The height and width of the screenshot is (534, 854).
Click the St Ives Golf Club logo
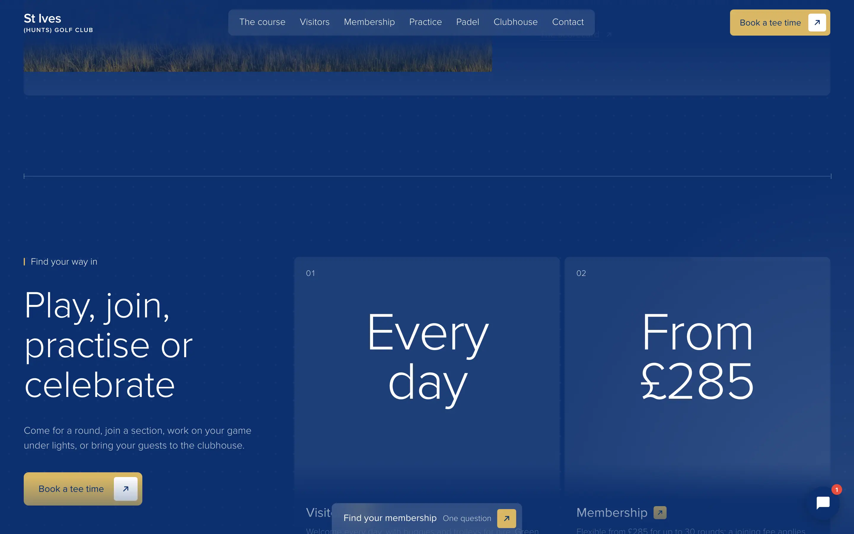(x=58, y=23)
